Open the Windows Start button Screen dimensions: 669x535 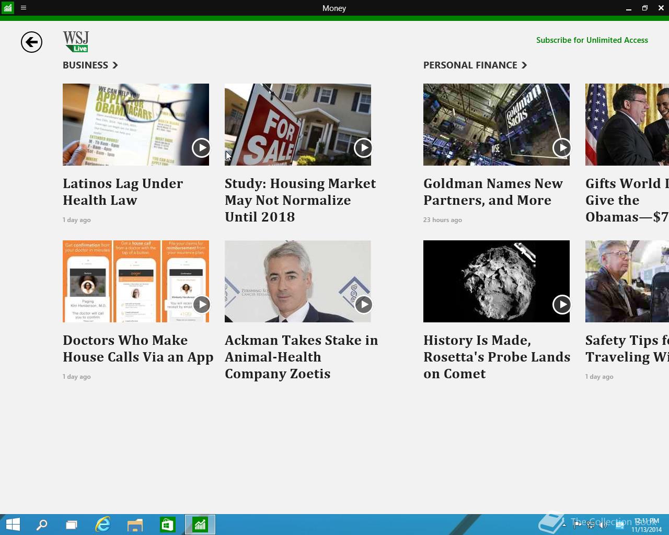click(x=13, y=525)
